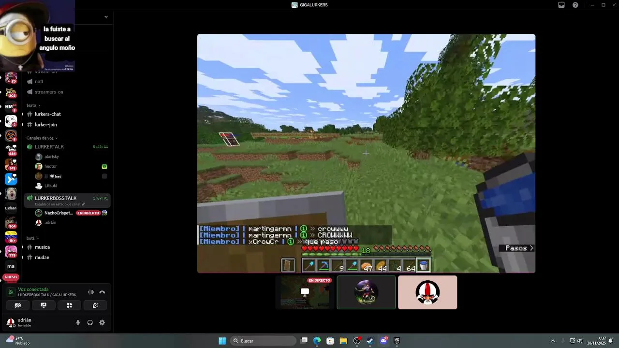Open File Explorer from the taskbar
This screenshot has width=619, height=348.
coord(343,341)
